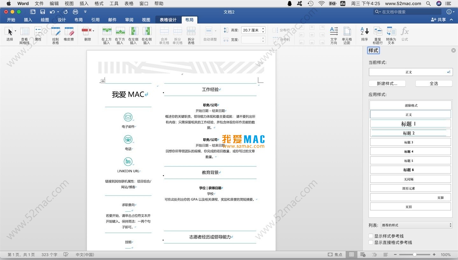Apply Clear Formatting style
This screenshot has height=260, width=458.
(x=411, y=105)
